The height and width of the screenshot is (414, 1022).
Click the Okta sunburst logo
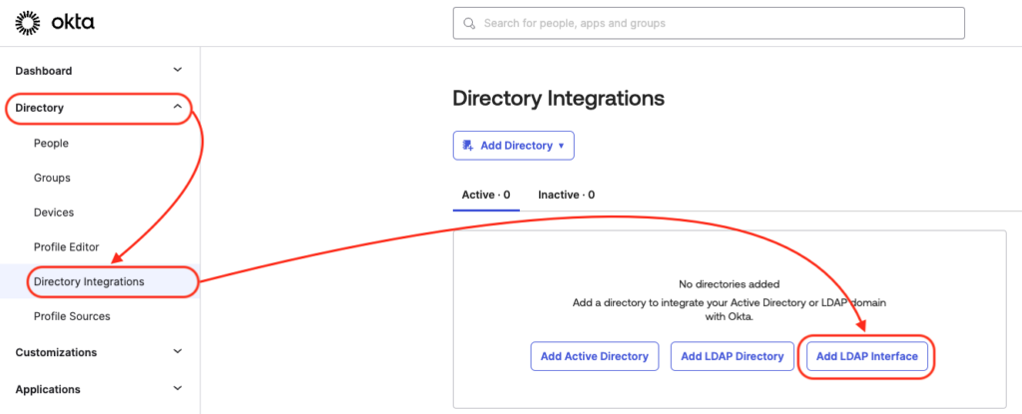27,23
